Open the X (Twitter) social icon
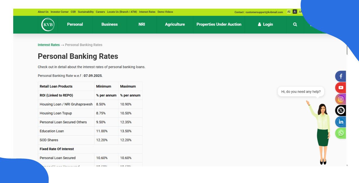The width and height of the screenshot is (359, 183). pyautogui.click(x=341, y=110)
